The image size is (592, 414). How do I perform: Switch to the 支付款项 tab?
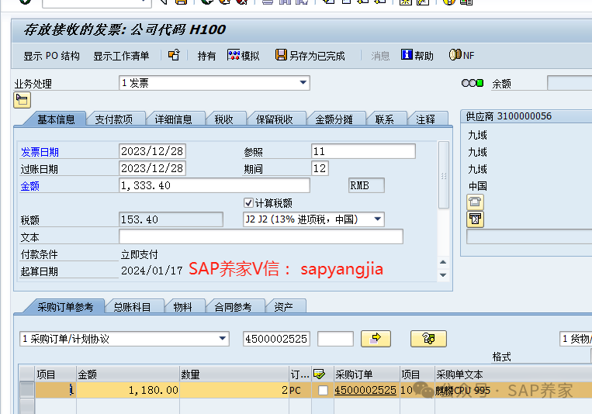tap(113, 119)
